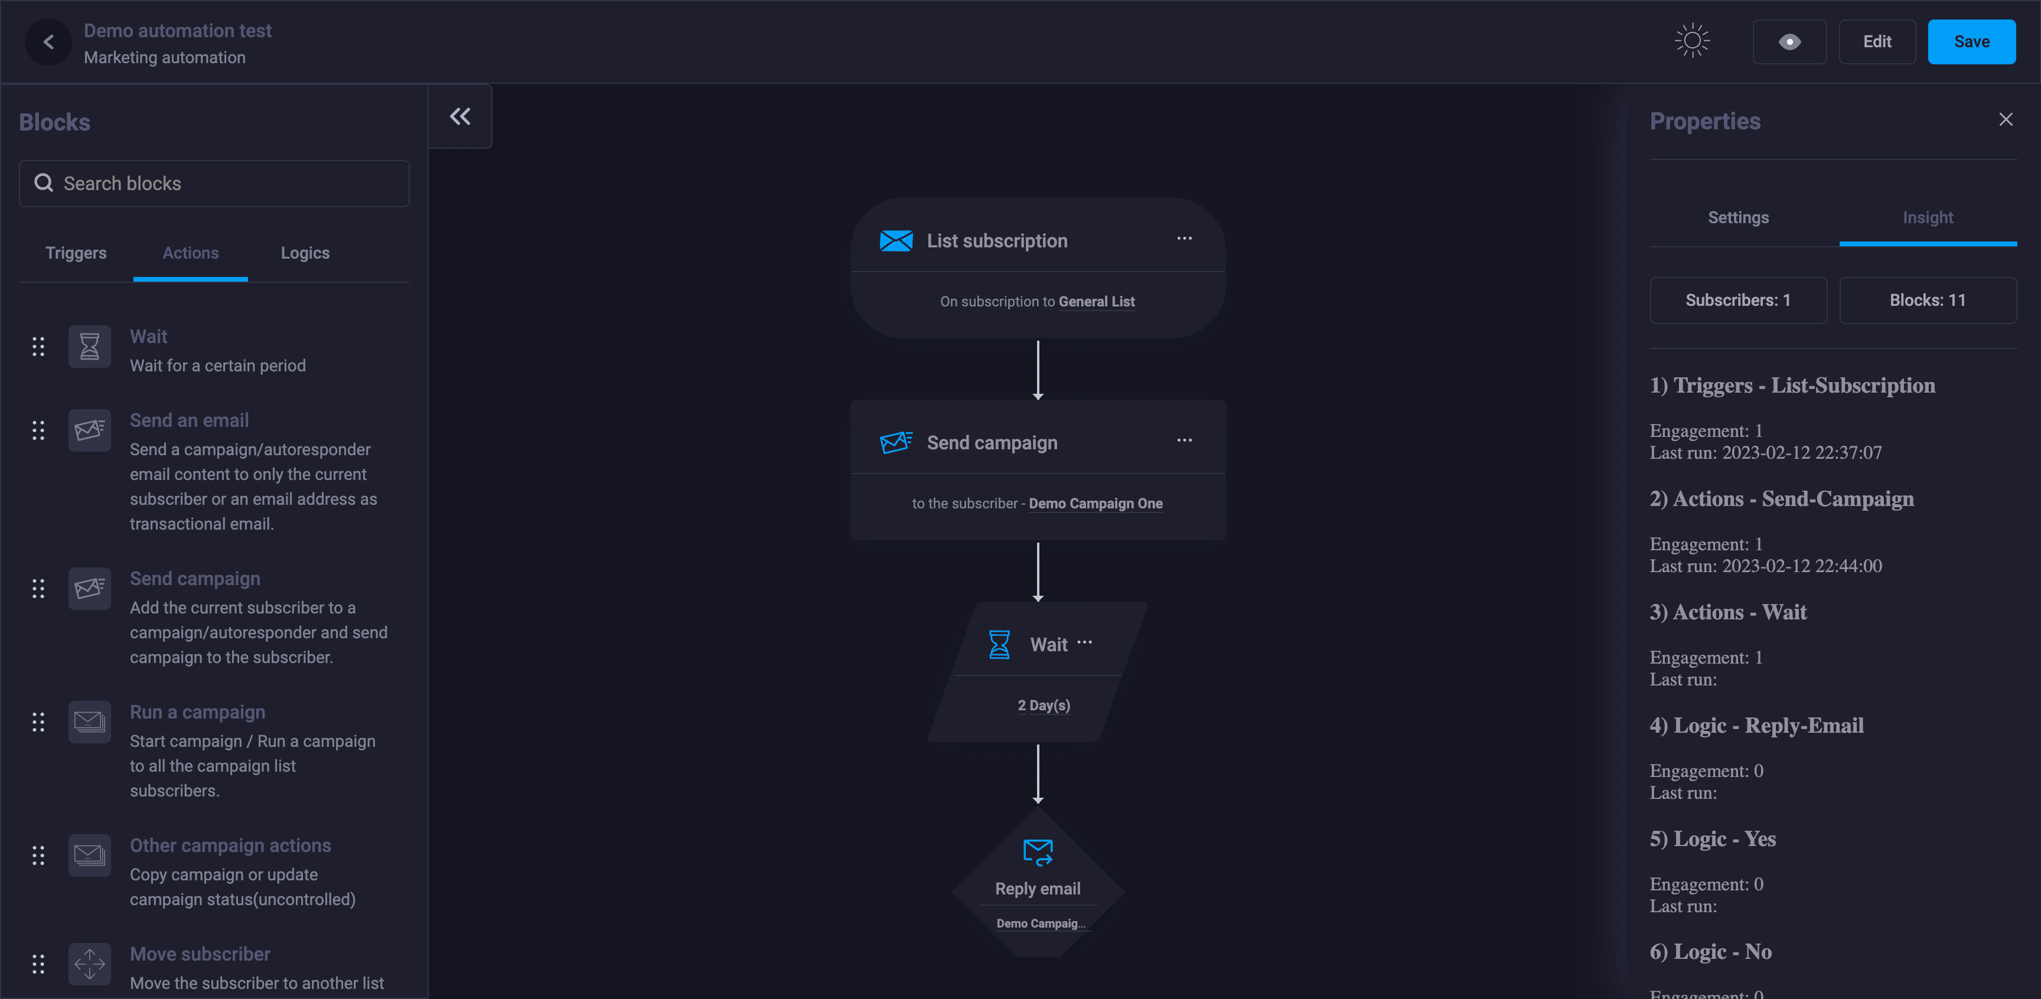
Task: Click drag handle beside Move subscriber
Action: [38, 964]
